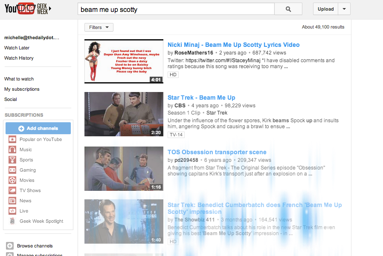Screen dimensions: 383x256
Task: Click the YouTube Geek Week logo
Action: [x=28, y=9]
